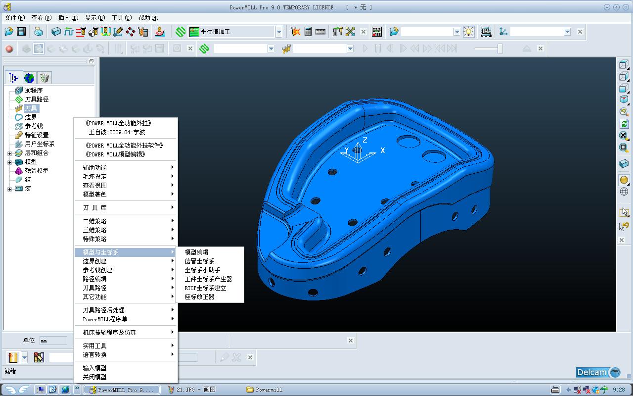
Task: Choose 坐标系小助手 from the submenu
Action: tap(210, 270)
